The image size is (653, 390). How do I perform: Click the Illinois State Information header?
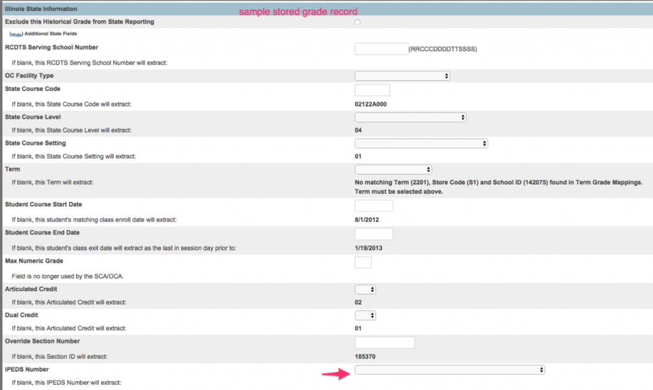pyautogui.click(x=41, y=9)
